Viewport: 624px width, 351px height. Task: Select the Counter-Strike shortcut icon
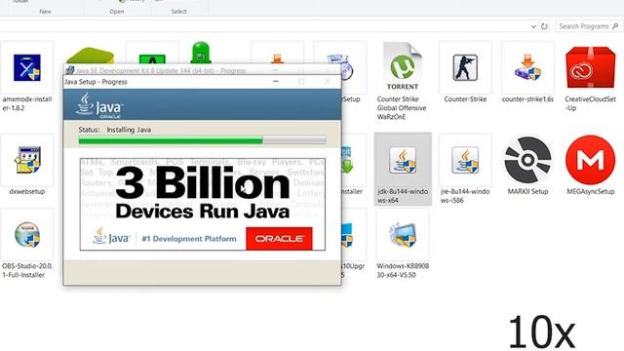click(465, 67)
